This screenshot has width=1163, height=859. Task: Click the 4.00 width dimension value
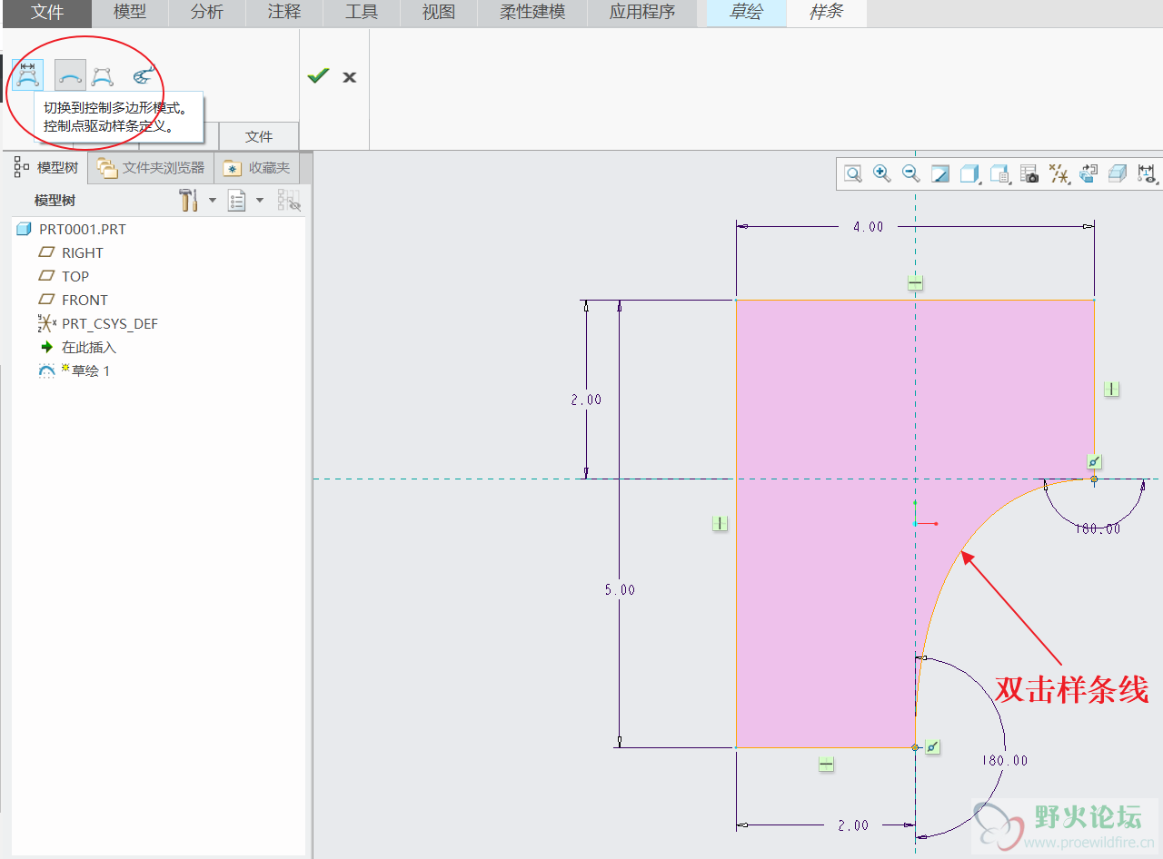(869, 227)
